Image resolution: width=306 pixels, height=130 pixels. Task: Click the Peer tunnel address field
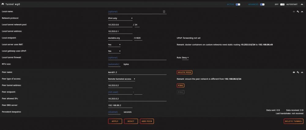120,85
